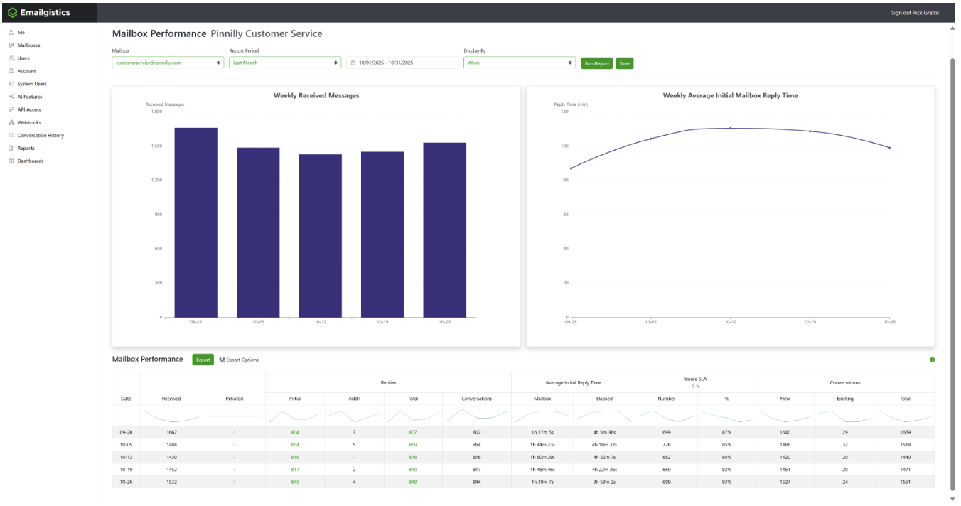Open the Me sidebar icon
The height and width of the screenshot is (506, 961).
(11, 33)
